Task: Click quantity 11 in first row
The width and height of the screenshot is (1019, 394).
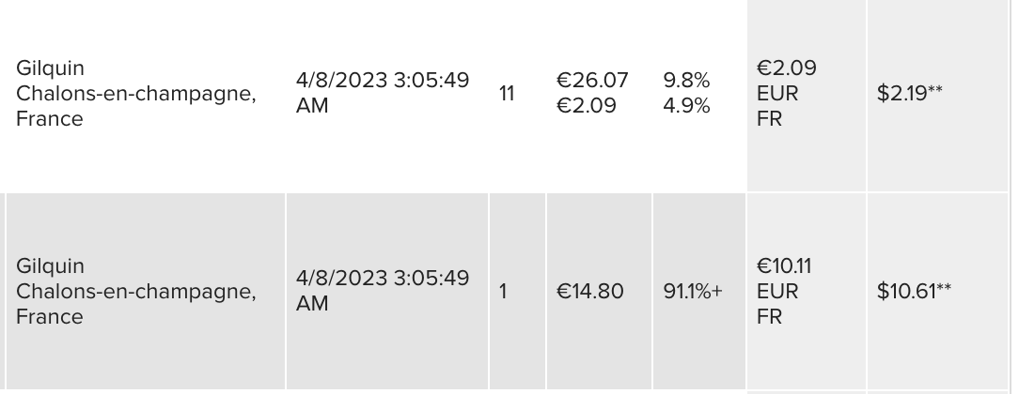Action: coord(507,93)
